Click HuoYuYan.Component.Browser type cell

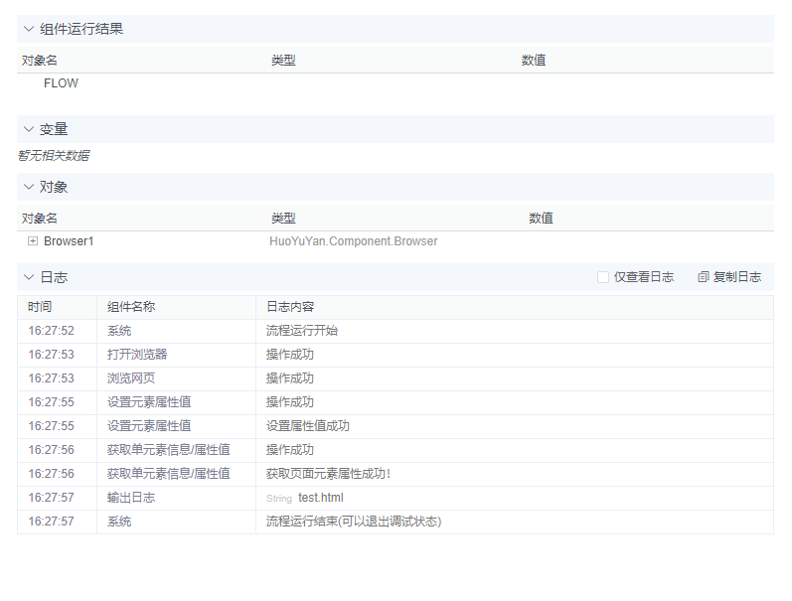[353, 241]
